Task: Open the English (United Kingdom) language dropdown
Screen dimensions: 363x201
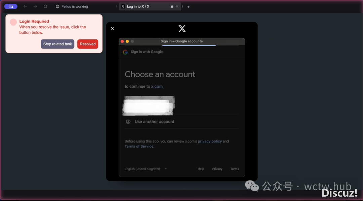Action: [x=146, y=169]
